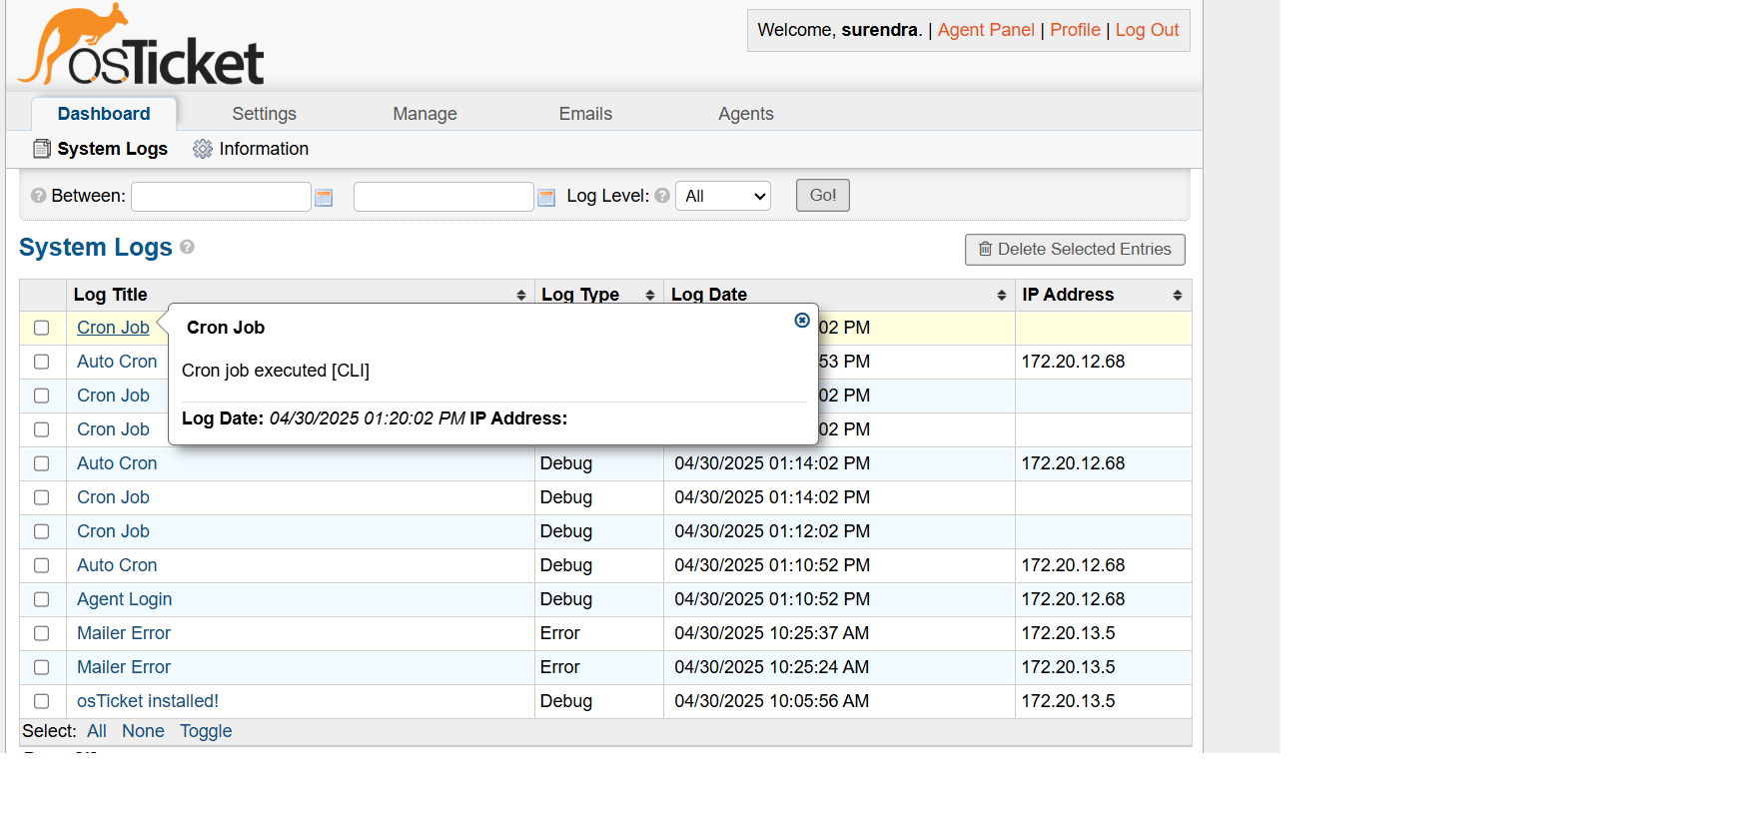Click help icon beside System Logs heading
Image resolution: width=1746 pixels, height=814 pixels.
[187, 247]
